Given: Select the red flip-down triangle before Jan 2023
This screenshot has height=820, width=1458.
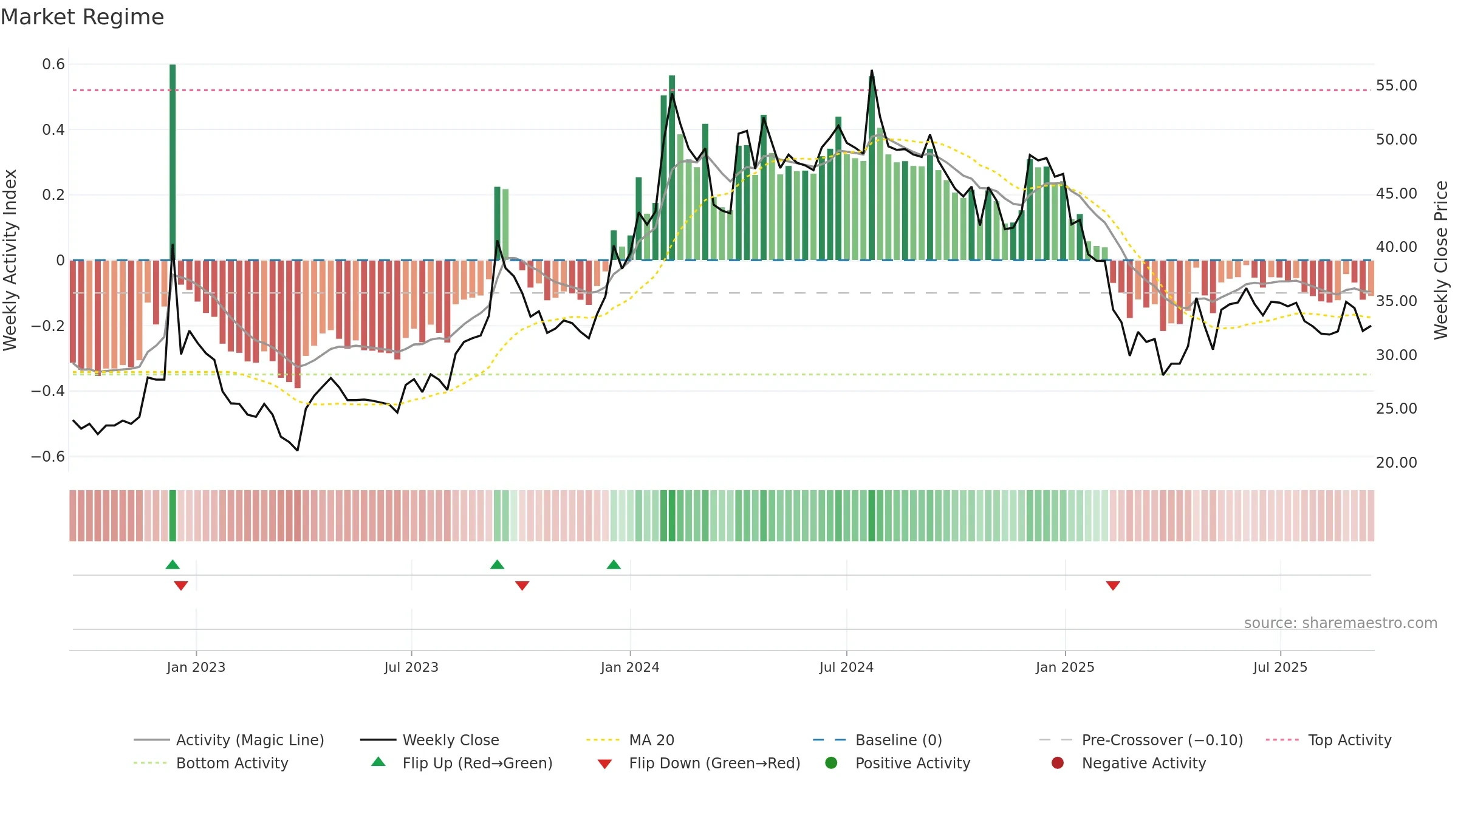Looking at the screenshot, I should click(181, 586).
